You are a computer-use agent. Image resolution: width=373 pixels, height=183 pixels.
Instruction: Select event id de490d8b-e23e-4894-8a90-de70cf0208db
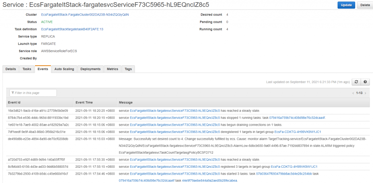(x=38, y=139)
